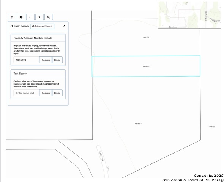
Task: Click the property account number input field
Action: click(27, 60)
